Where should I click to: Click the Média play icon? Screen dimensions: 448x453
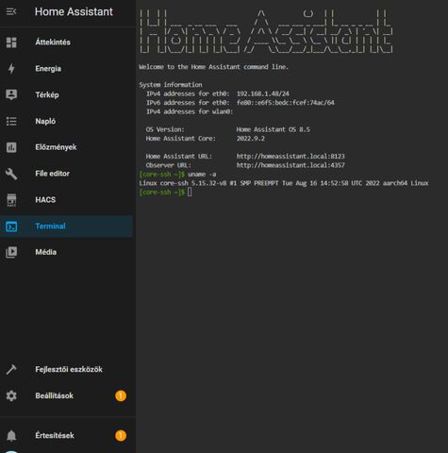11,252
